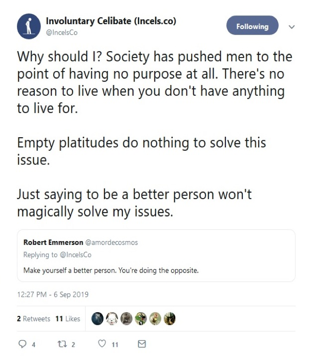The height and width of the screenshot is (359, 311).
Task: Click the last liker avatar in the row
Action: [x=170, y=318]
